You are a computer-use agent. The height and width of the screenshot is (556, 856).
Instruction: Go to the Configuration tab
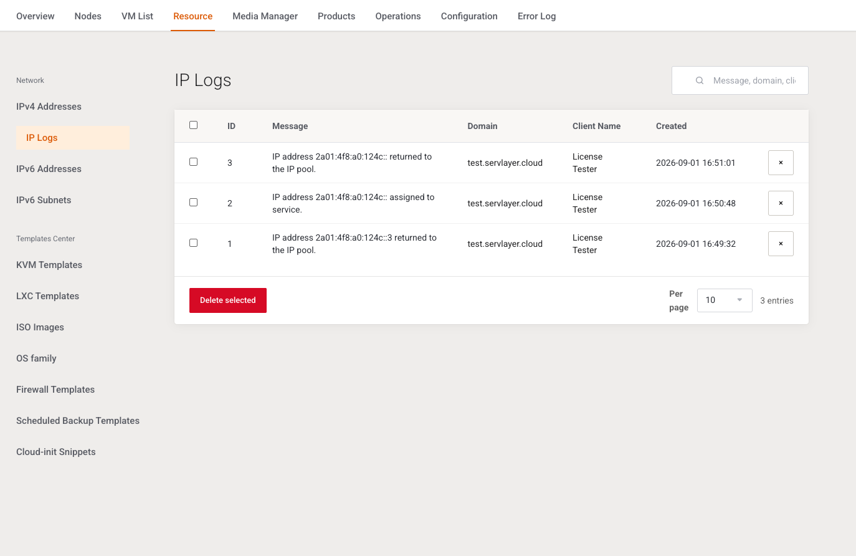coord(469,16)
